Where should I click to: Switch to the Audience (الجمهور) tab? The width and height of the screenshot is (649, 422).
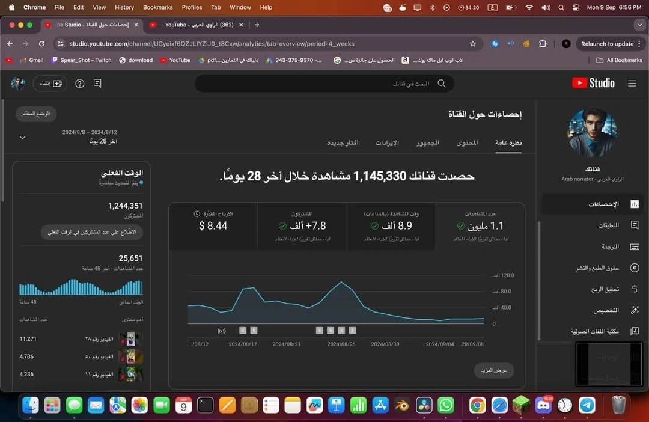(428, 143)
